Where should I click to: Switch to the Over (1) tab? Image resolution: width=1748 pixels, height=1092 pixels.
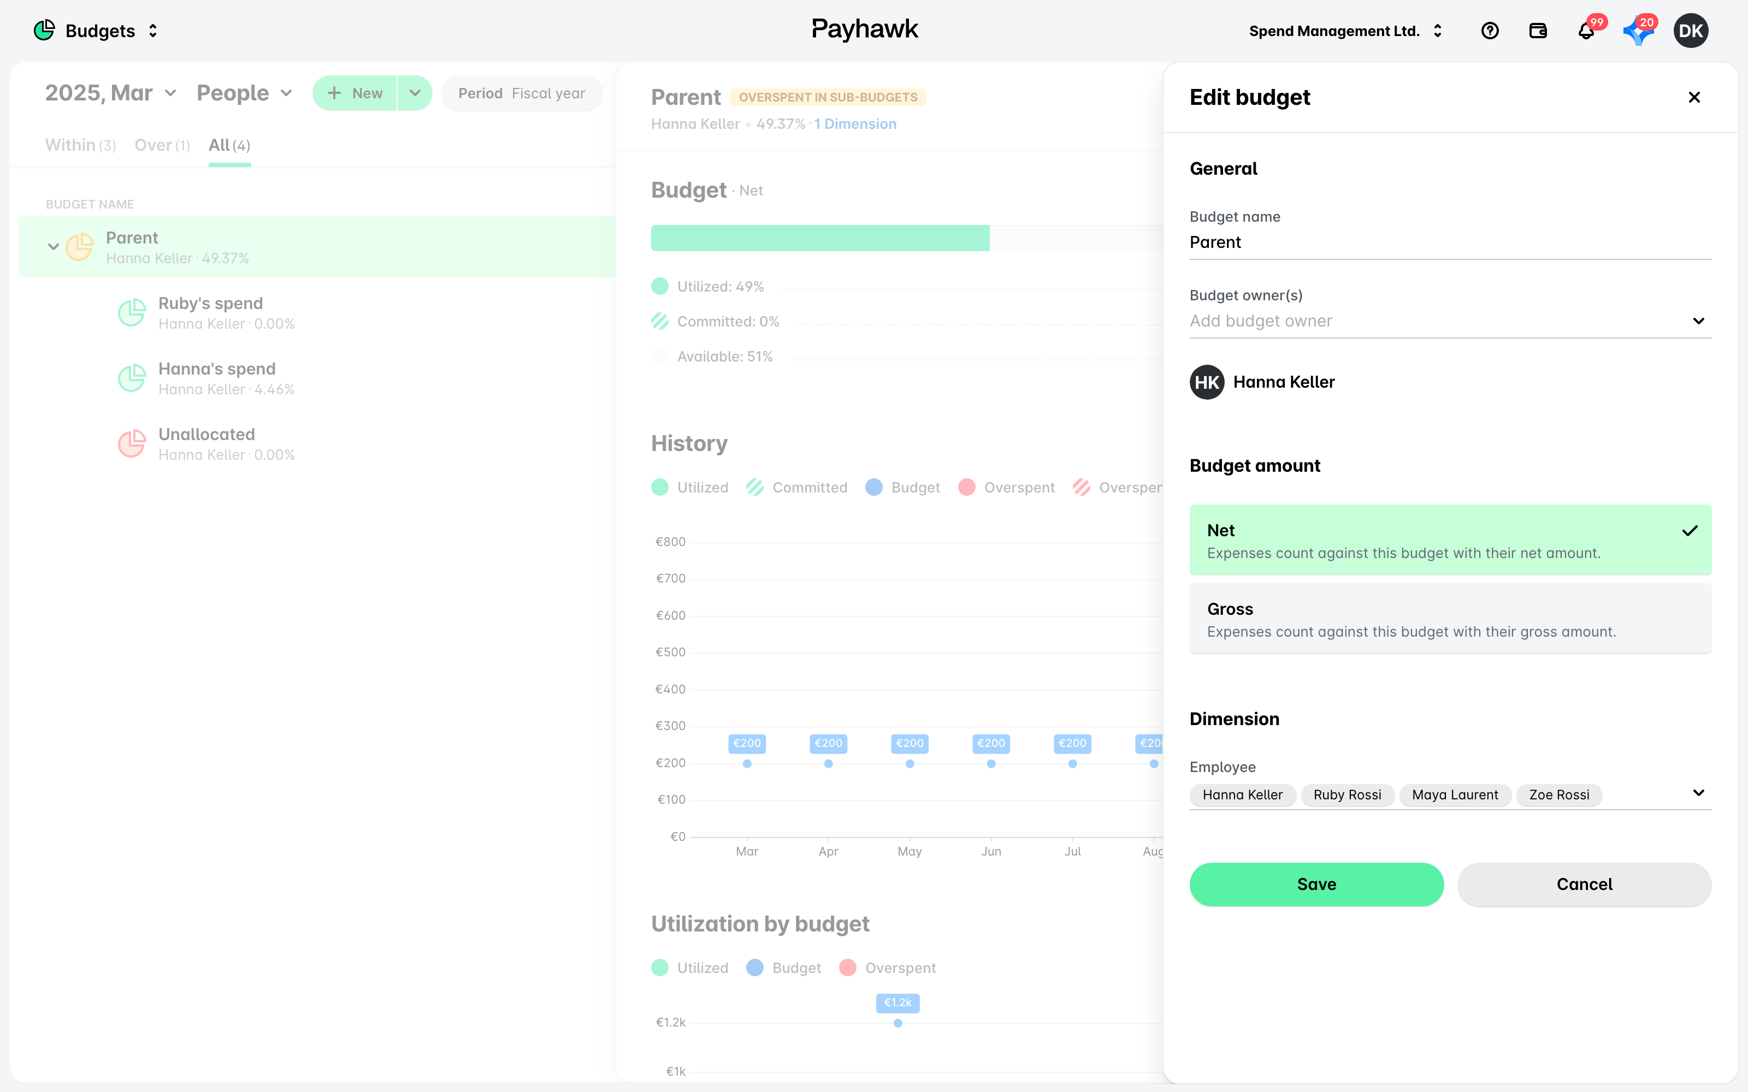tap(163, 145)
